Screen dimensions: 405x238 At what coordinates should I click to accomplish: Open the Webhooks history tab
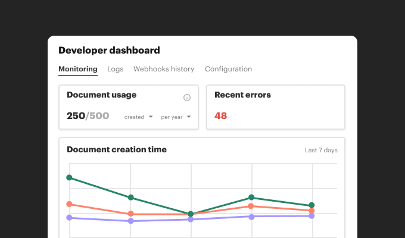click(x=164, y=69)
